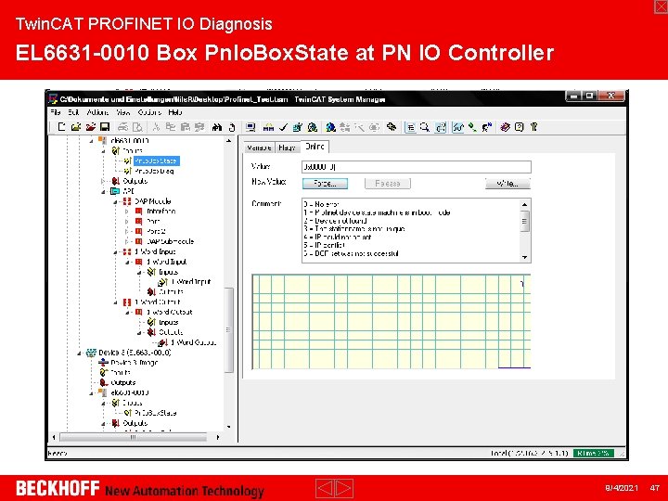The height and width of the screenshot is (501, 668).
Task: Click the Activate Configuration toolbar icon
Action: tap(298, 127)
